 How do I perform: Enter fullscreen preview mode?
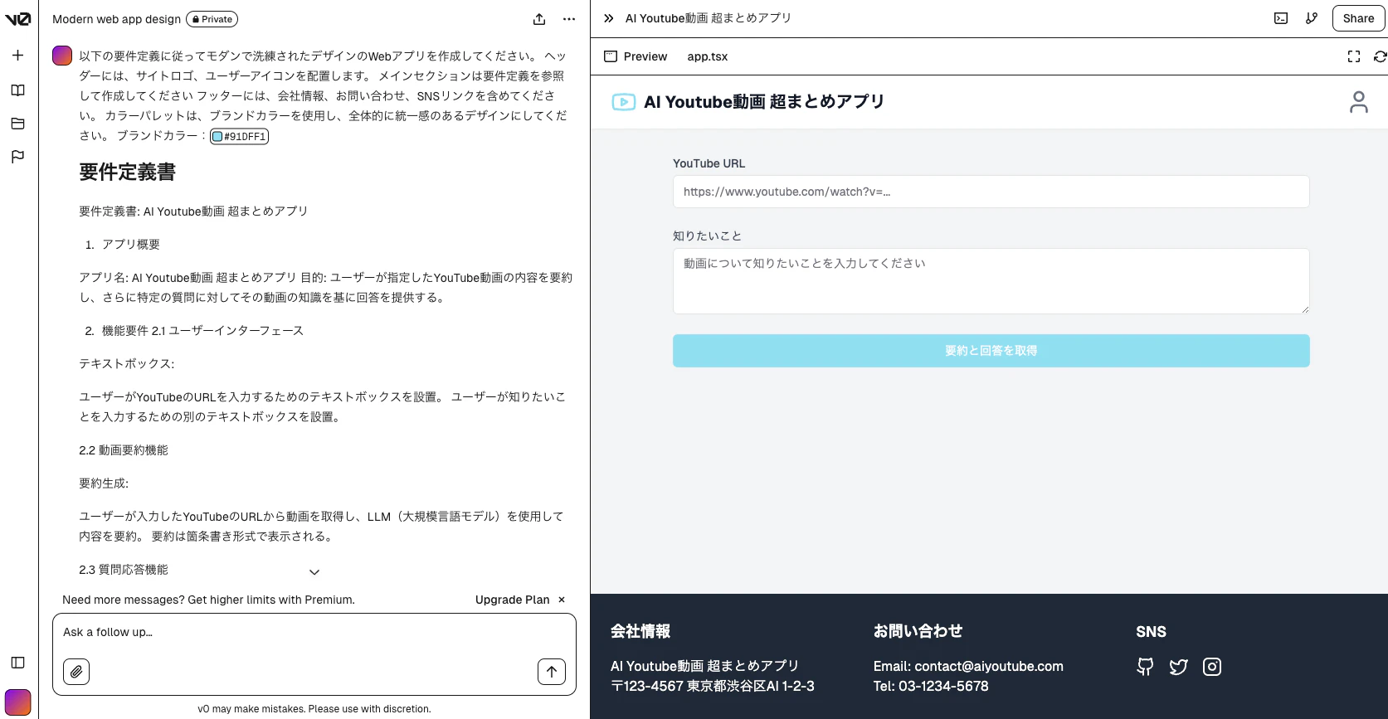click(1353, 56)
